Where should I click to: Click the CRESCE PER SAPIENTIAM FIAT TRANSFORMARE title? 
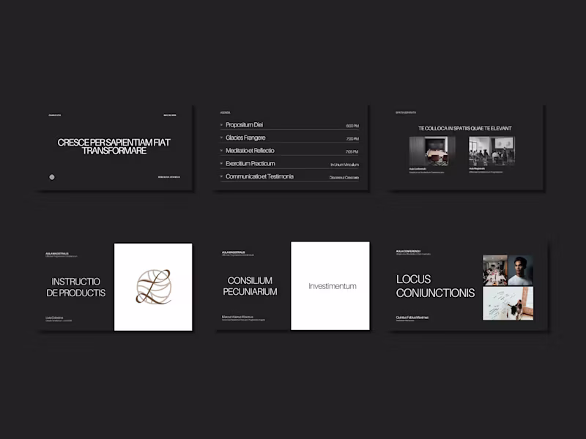(114, 146)
